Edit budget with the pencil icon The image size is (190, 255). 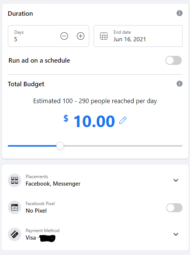tap(123, 120)
